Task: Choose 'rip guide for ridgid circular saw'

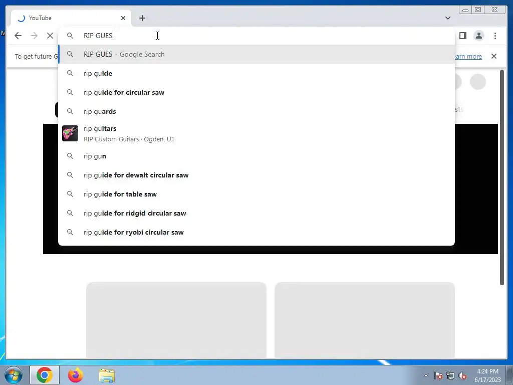Action: point(256,213)
